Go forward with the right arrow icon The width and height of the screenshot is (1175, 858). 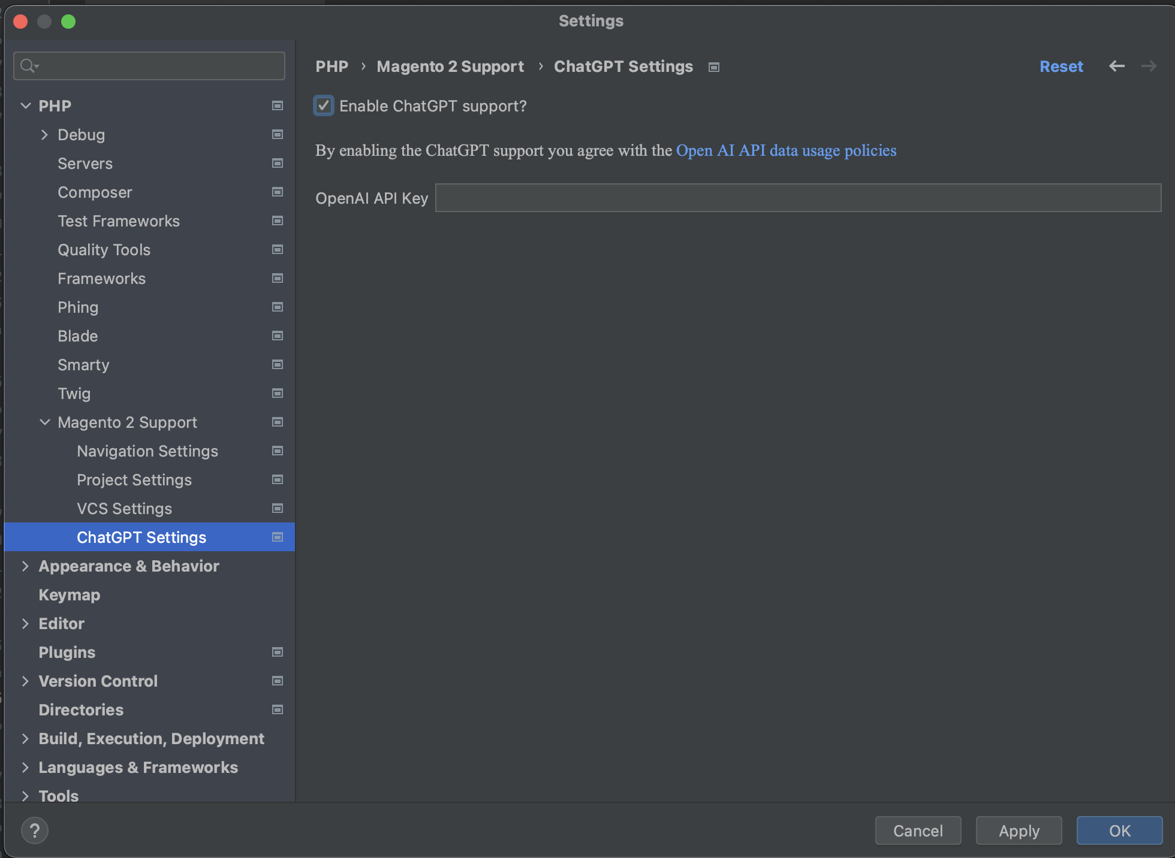(1149, 66)
